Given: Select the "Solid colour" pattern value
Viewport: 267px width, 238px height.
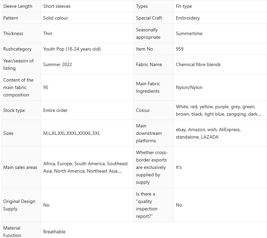Looking at the screenshot, I should 56,18.
